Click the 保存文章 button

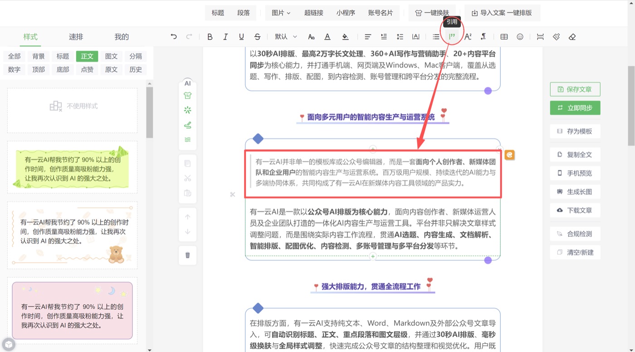[x=575, y=89]
